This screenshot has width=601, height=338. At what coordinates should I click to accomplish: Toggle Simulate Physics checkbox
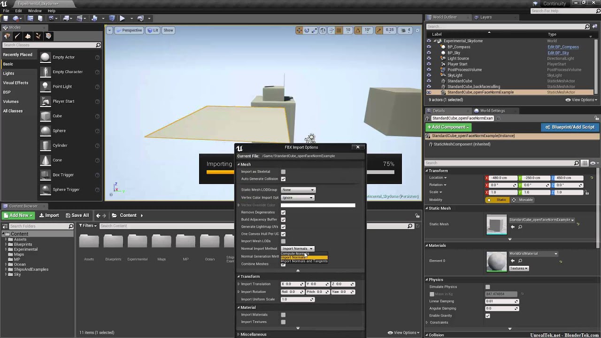[x=487, y=287]
